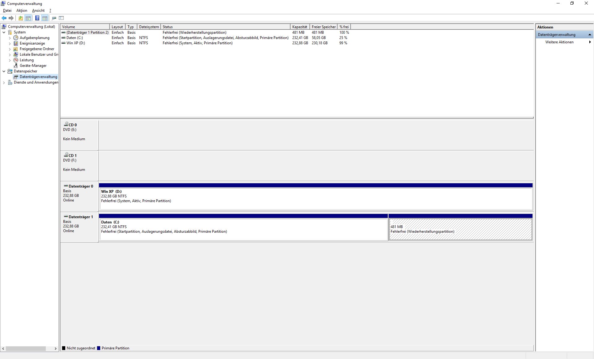Click the checklist settings toolbar icon
The width and height of the screenshot is (594, 359).
click(61, 18)
